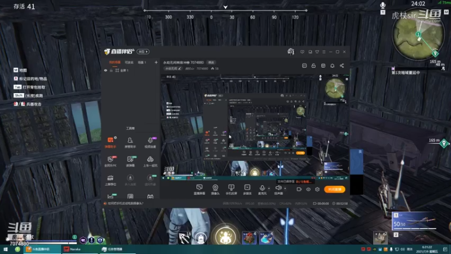
Task: Open the 房管助手 room manager tool
Action: click(130, 143)
